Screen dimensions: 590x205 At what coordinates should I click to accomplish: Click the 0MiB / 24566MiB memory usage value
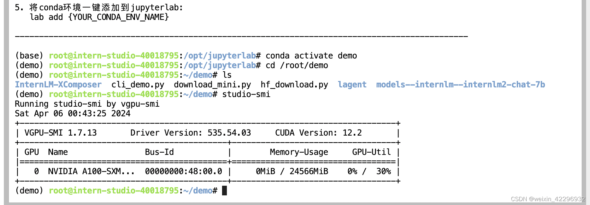coord(292,171)
